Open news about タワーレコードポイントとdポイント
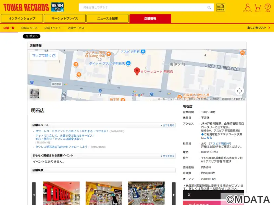274x205 pixels. tap(72, 131)
